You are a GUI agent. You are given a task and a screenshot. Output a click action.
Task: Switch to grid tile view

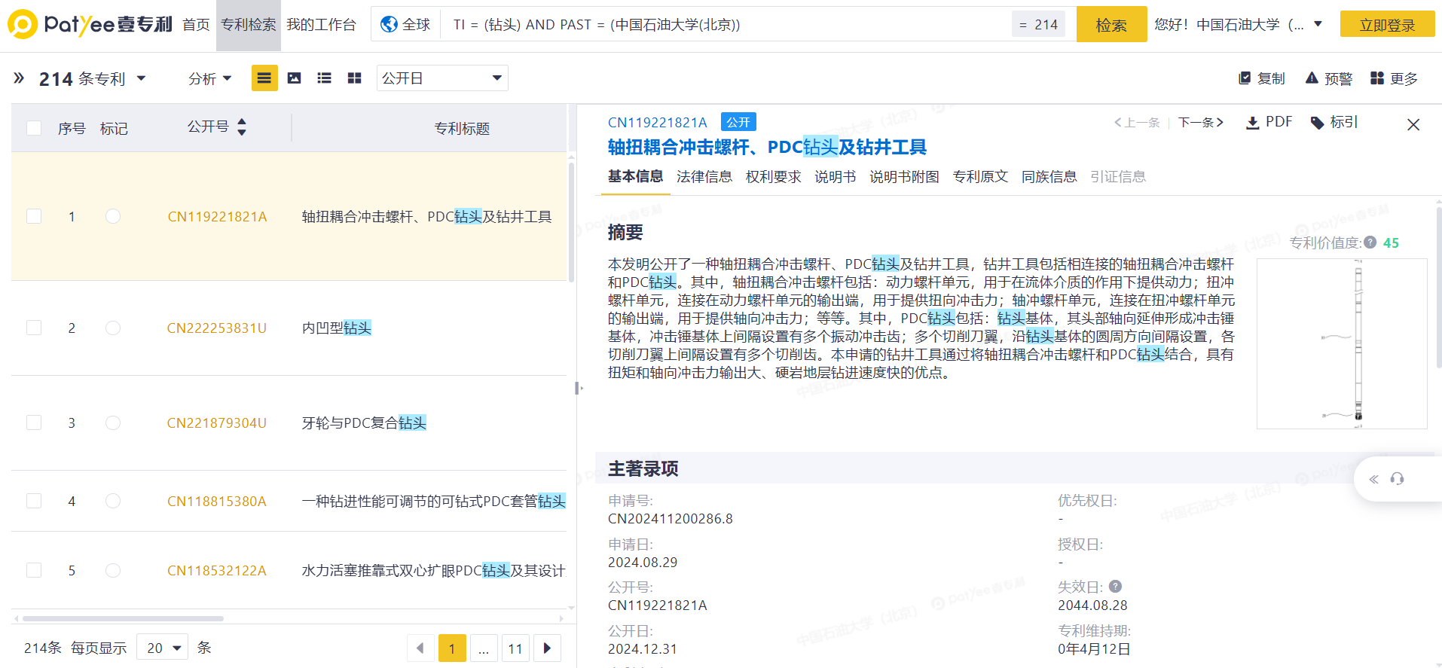coord(354,78)
